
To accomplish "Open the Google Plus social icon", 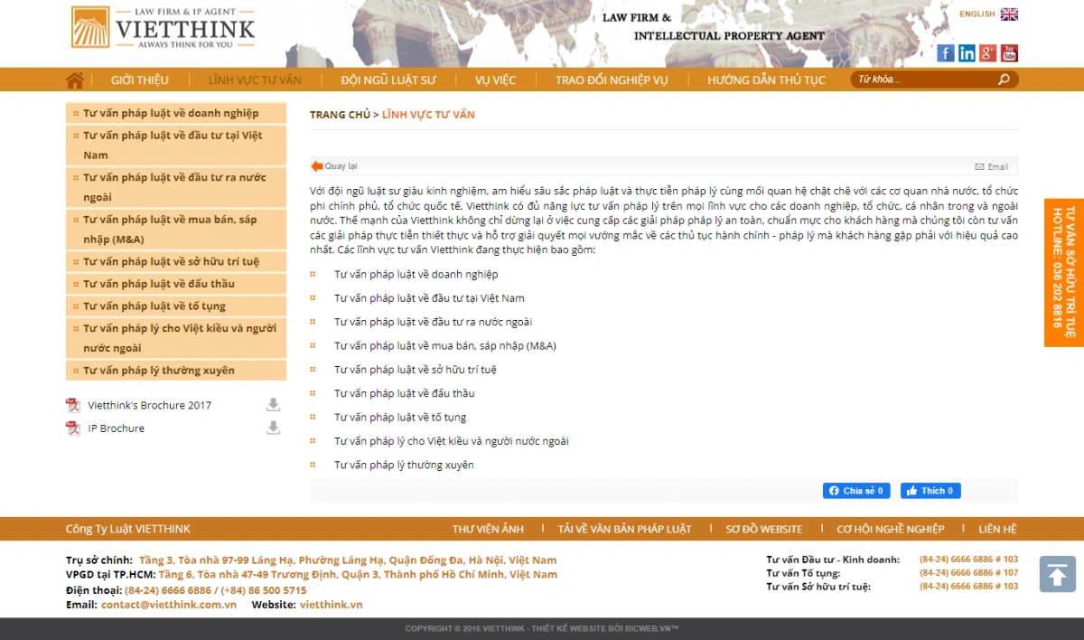I will coord(988,53).
